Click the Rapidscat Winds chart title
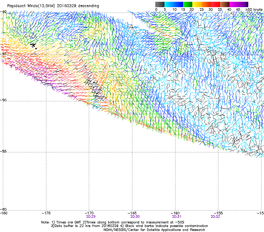 pos(53,6)
